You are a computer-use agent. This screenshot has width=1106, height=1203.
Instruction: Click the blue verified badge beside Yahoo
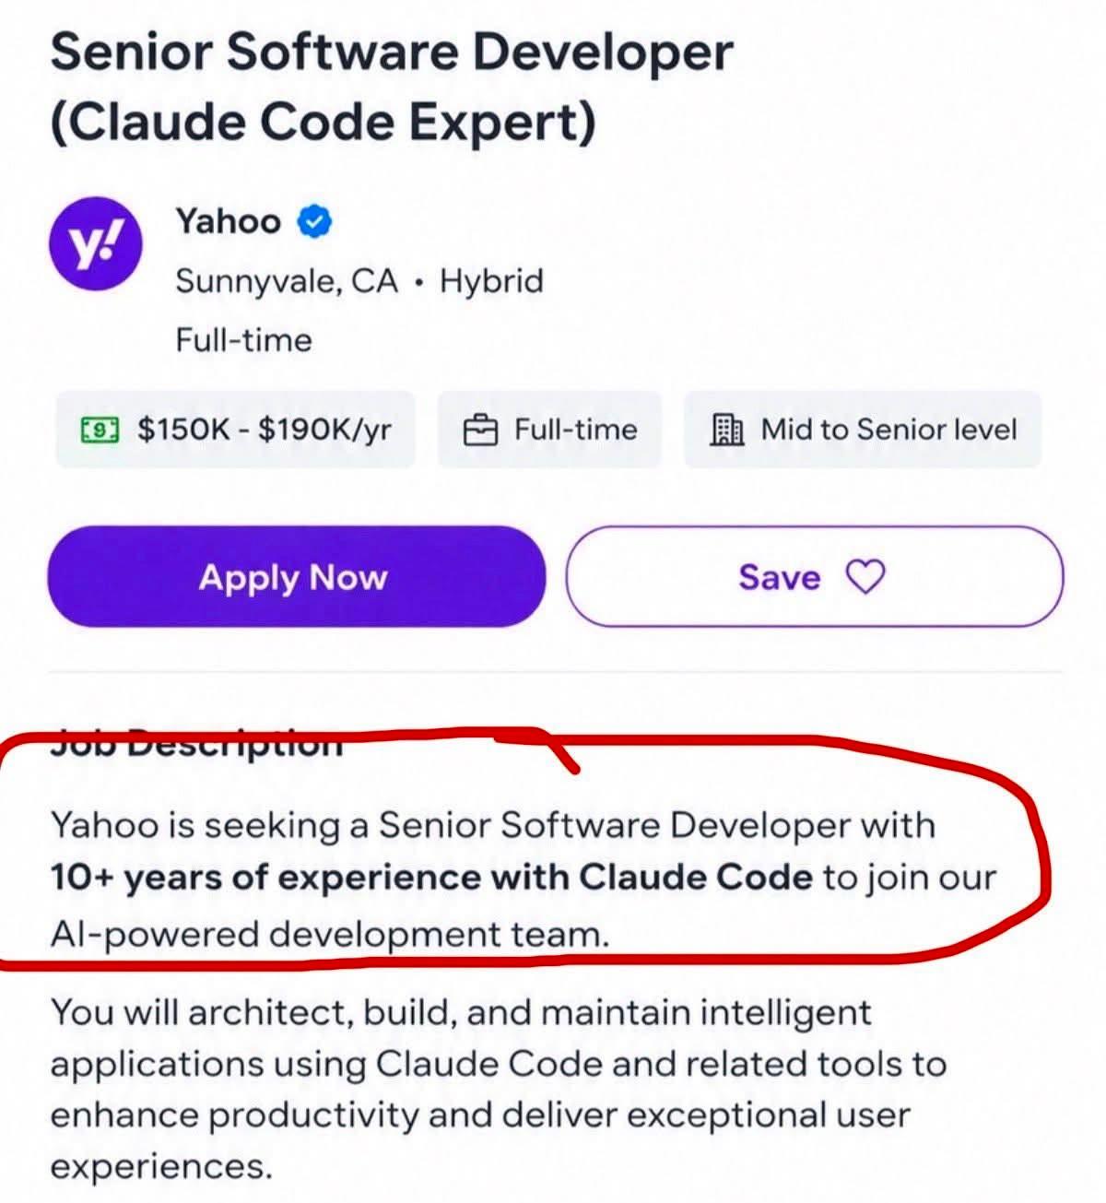314,222
